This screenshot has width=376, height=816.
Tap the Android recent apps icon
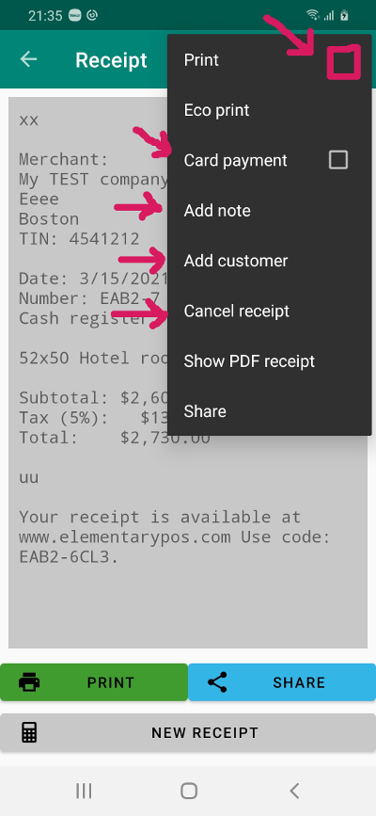pyautogui.click(x=84, y=791)
